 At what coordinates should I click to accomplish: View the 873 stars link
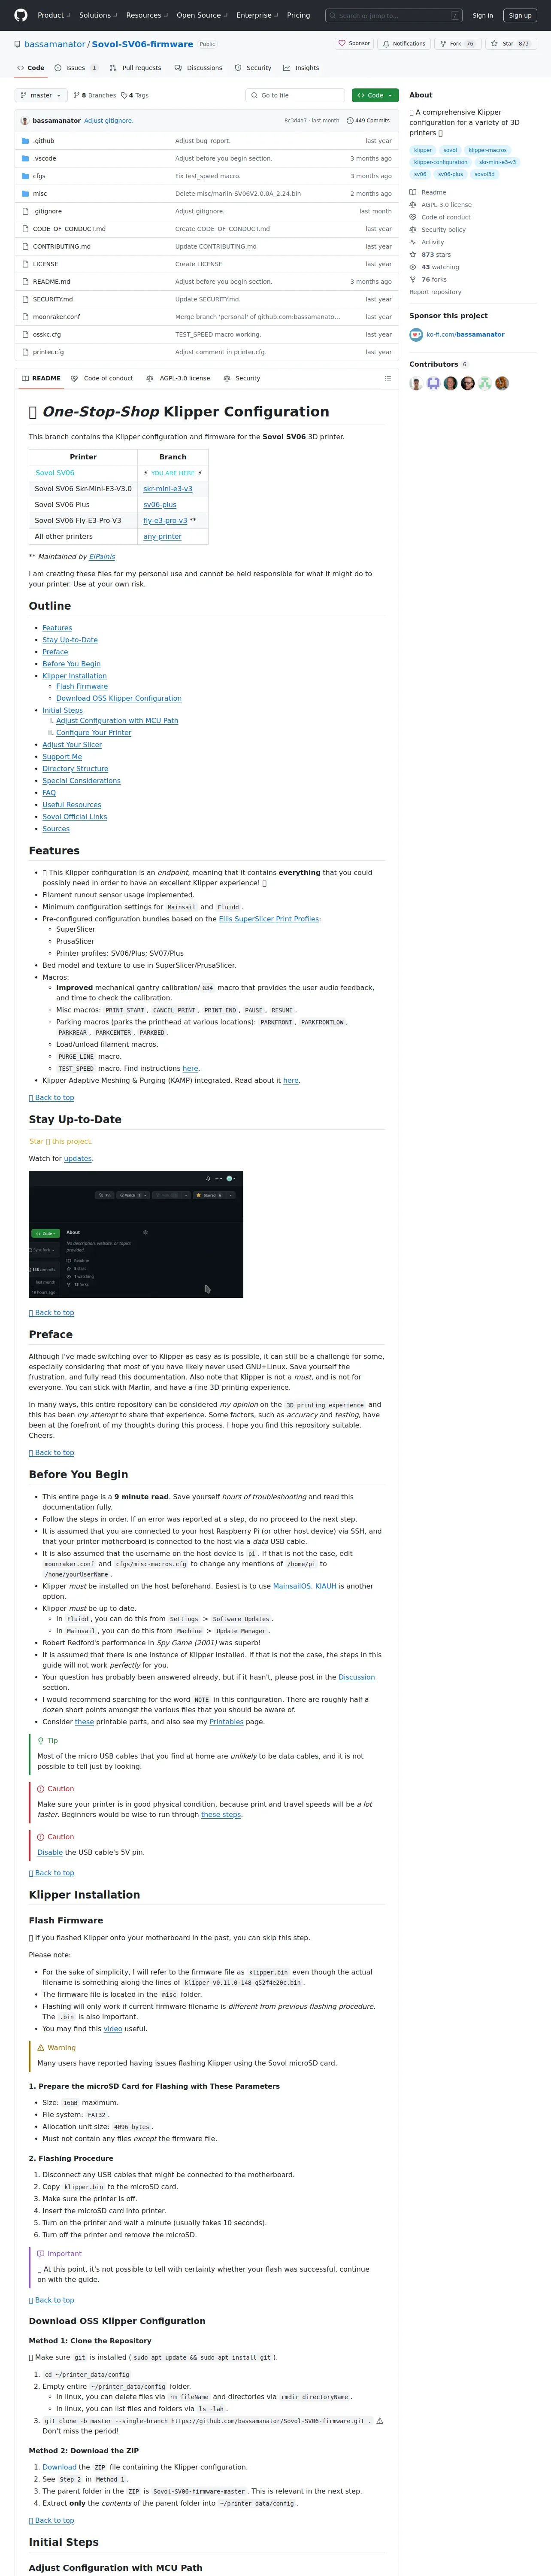(x=430, y=255)
